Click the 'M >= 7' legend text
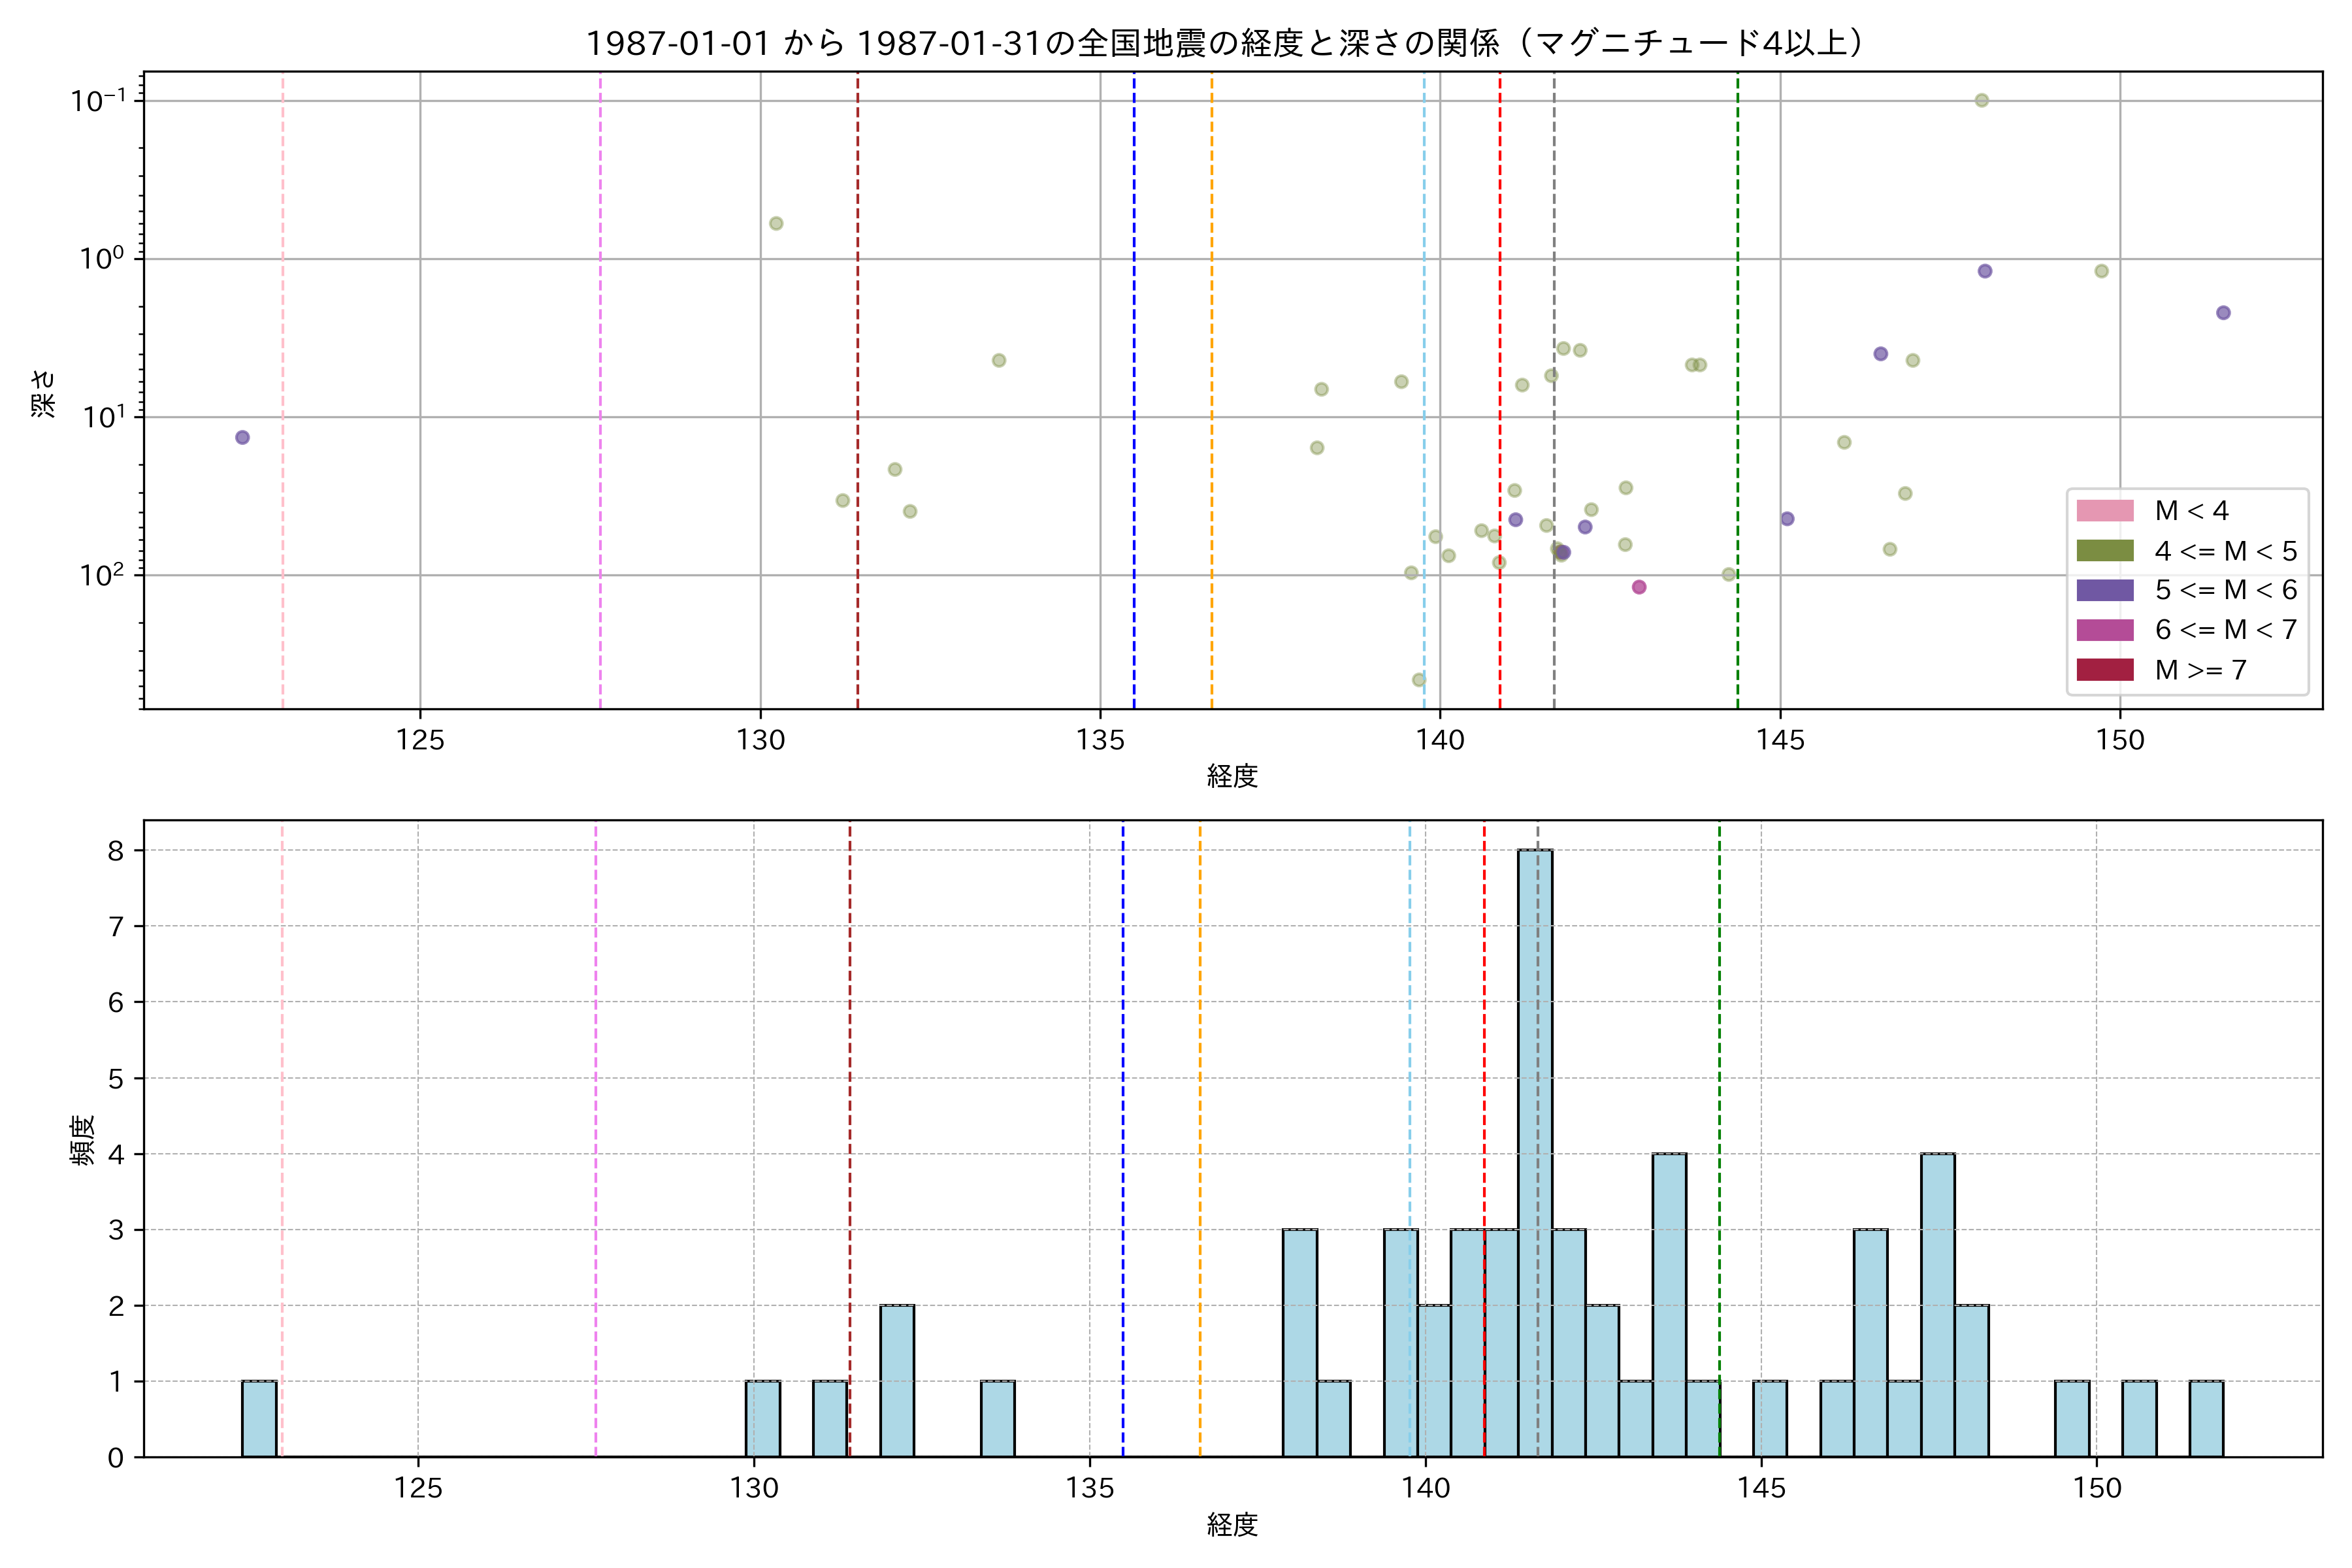2352x1568 pixels. pos(2200,670)
